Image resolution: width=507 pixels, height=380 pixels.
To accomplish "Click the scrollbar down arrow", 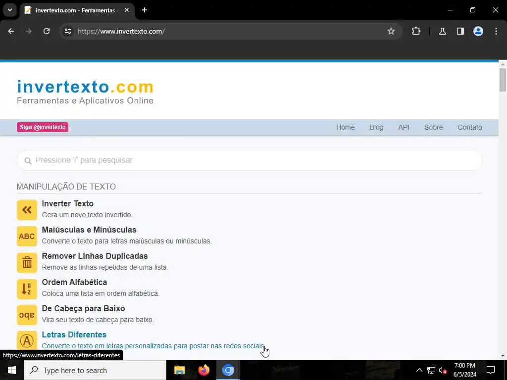I will coord(503,355).
